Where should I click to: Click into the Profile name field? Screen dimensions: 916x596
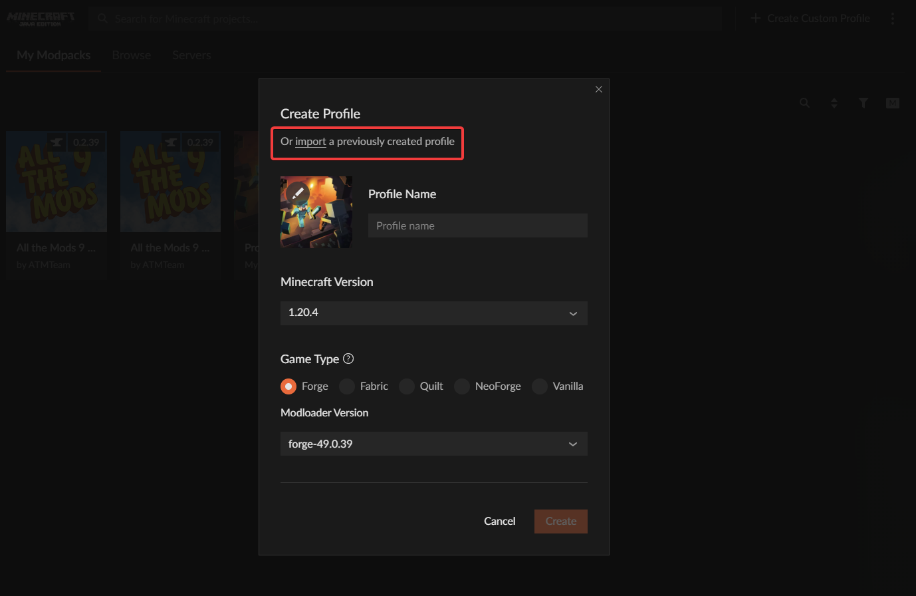pos(477,226)
